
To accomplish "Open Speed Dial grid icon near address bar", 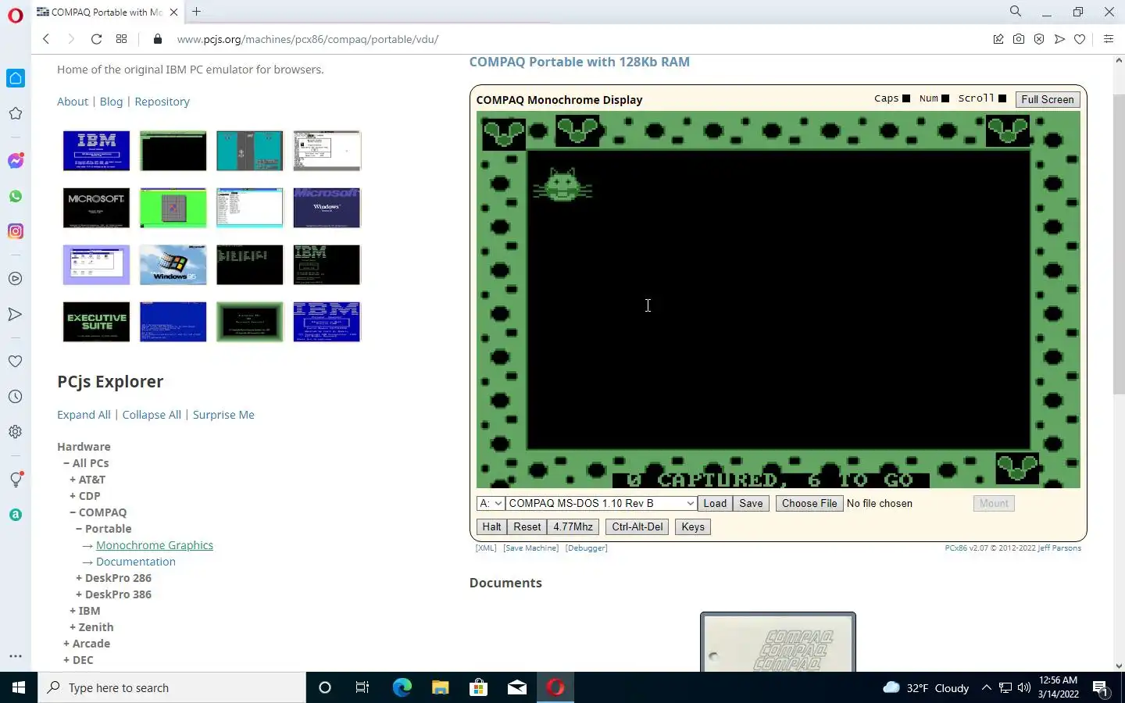I will [x=121, y=39].
